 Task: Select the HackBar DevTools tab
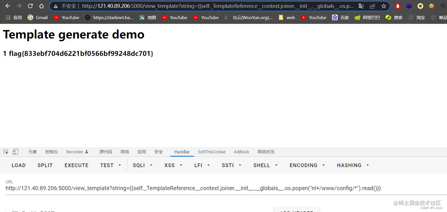click(x=182, y=152)
